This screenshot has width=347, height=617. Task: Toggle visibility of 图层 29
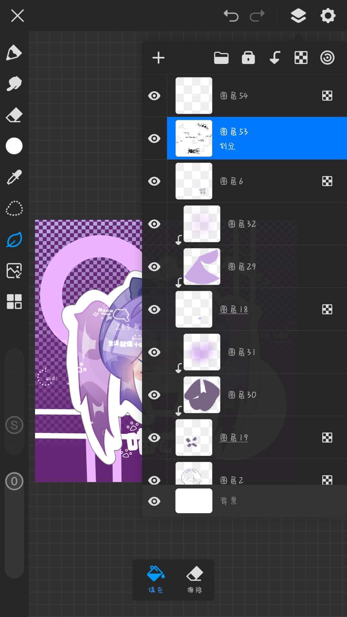pos(154,267)
